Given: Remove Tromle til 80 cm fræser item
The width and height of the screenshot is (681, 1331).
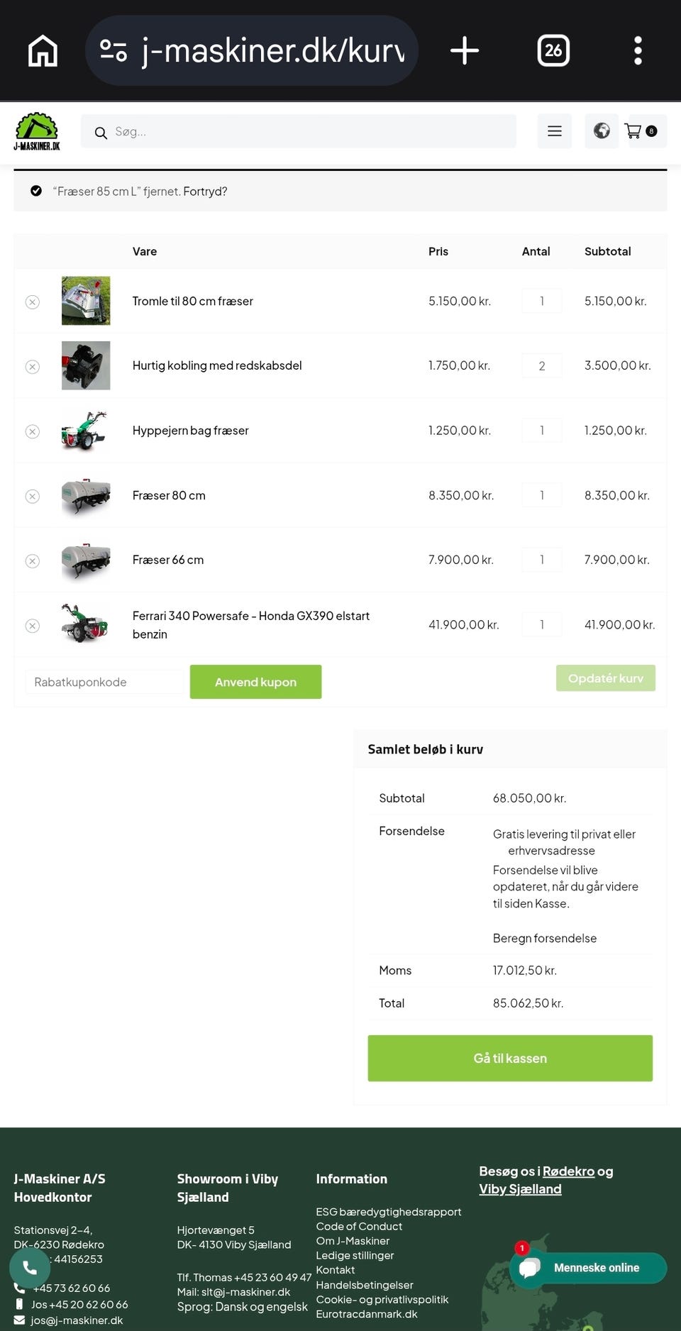Looking at the screenshot, I should (33, 302).
